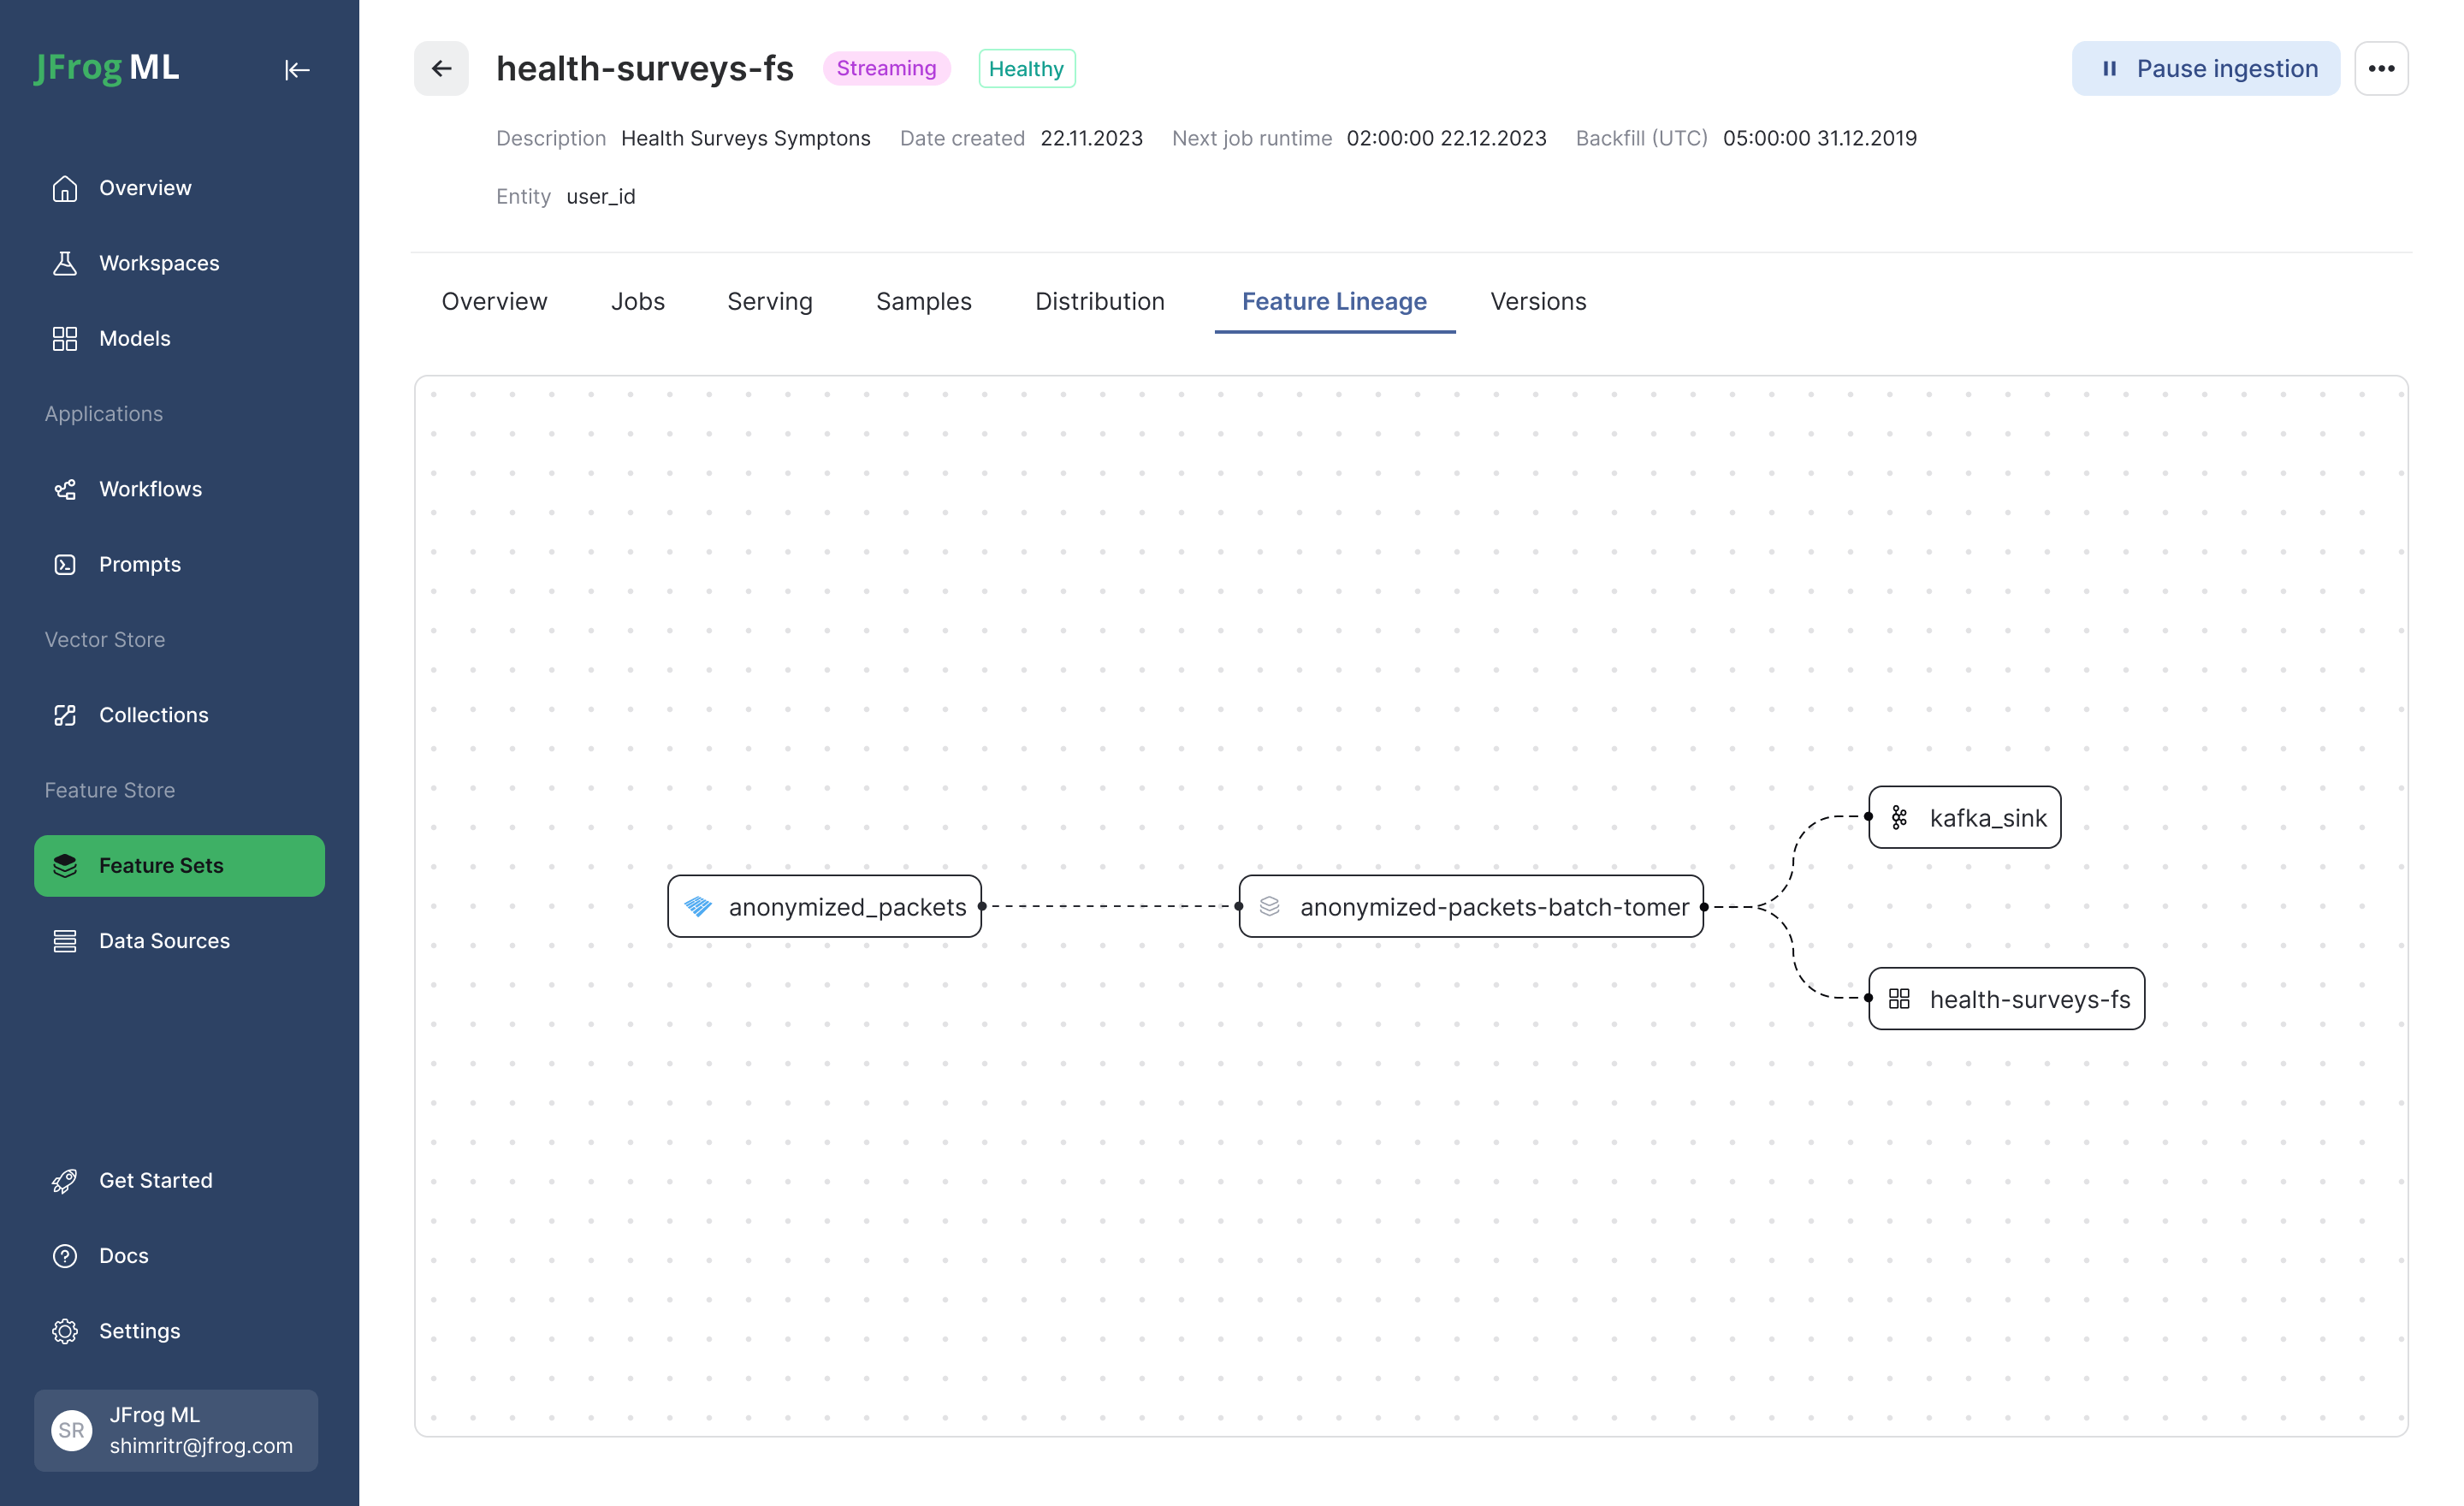2464x1506 pixels.
Task: Click the Models grid icon
Action: point(65,338)
